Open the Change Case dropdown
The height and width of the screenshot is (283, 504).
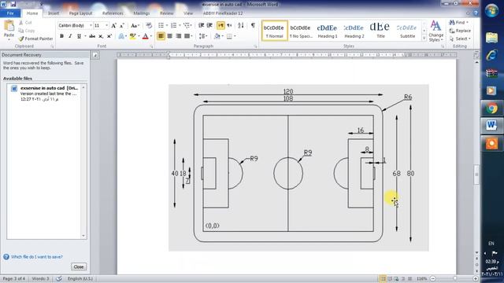pyautogui.click(x=135, y=26)
